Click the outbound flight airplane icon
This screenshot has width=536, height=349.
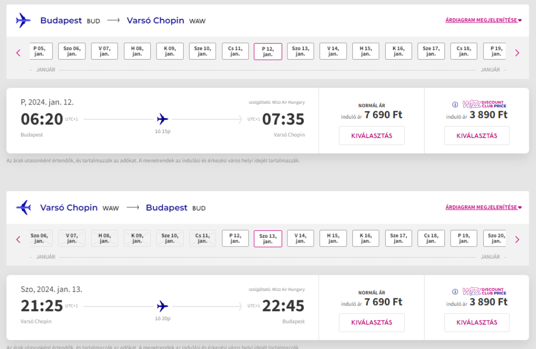23,20
